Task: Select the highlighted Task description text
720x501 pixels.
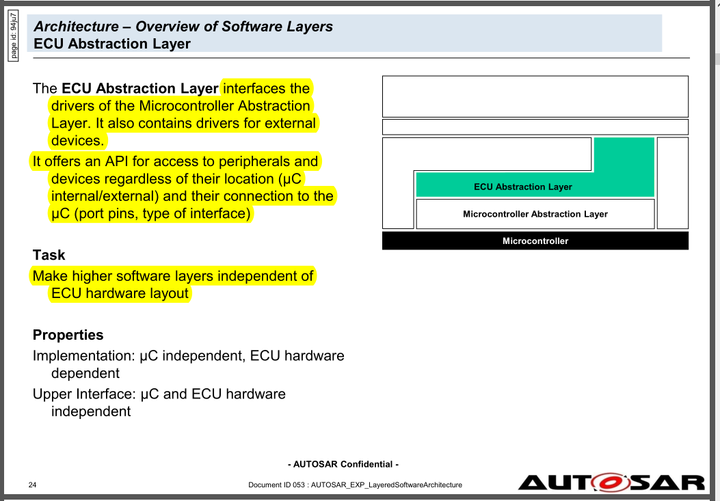Action: click(x=172, y=284)
